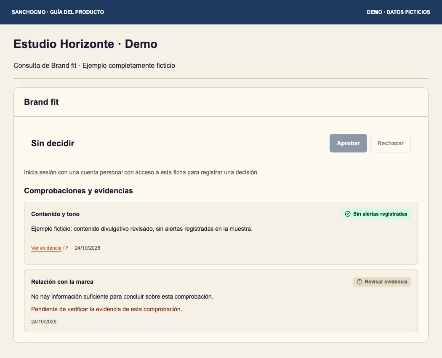Click the No hay información suficiente text
The height and width of the screenshot is (358, 442).
click(122, 297)
